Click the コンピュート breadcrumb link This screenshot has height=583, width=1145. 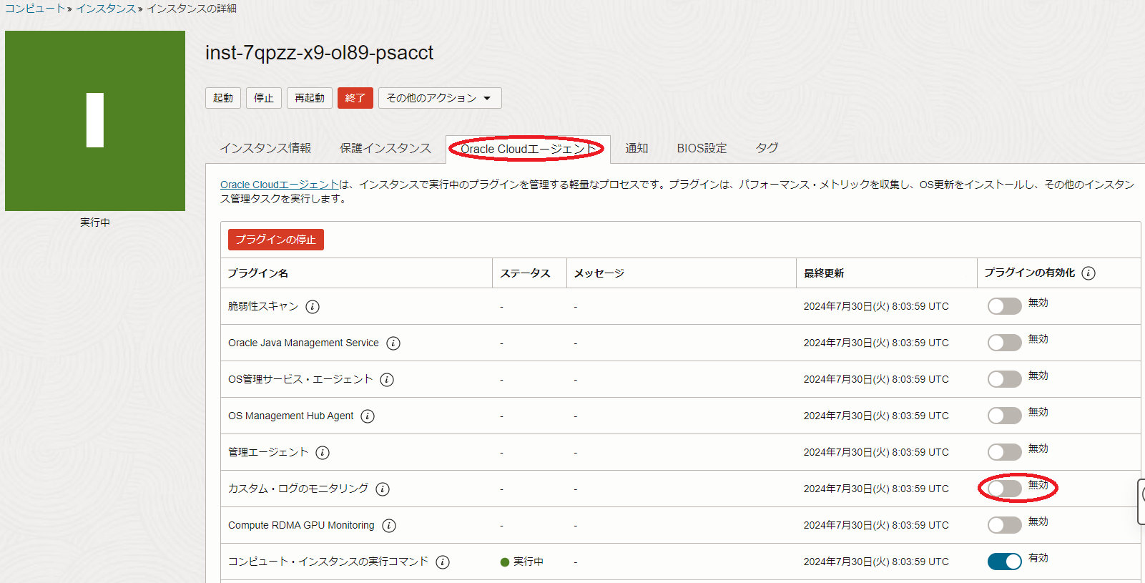tap(34, 9)
